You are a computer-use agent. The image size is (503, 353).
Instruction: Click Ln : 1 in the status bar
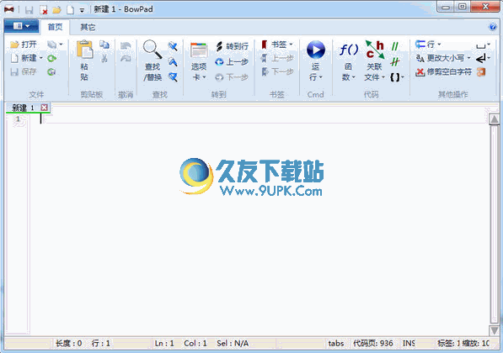click(x=164, y=344)
